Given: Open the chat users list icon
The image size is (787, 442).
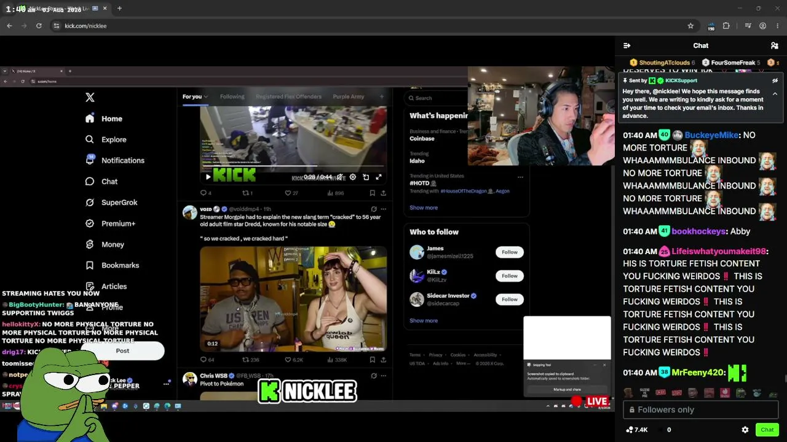Looking at the screenshot, I should point(775,45).
